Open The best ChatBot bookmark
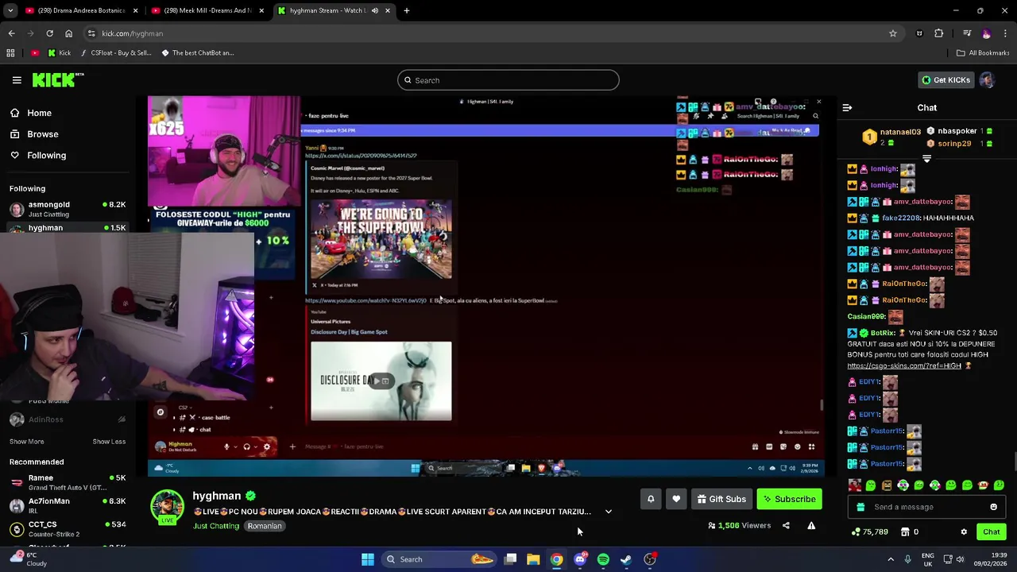This screenshot has height=572, width=1017. click(197, 53)
